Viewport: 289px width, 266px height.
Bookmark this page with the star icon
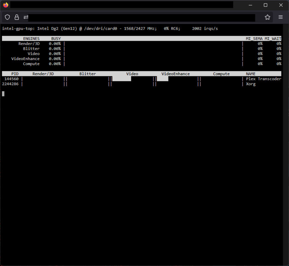point(267,17)
